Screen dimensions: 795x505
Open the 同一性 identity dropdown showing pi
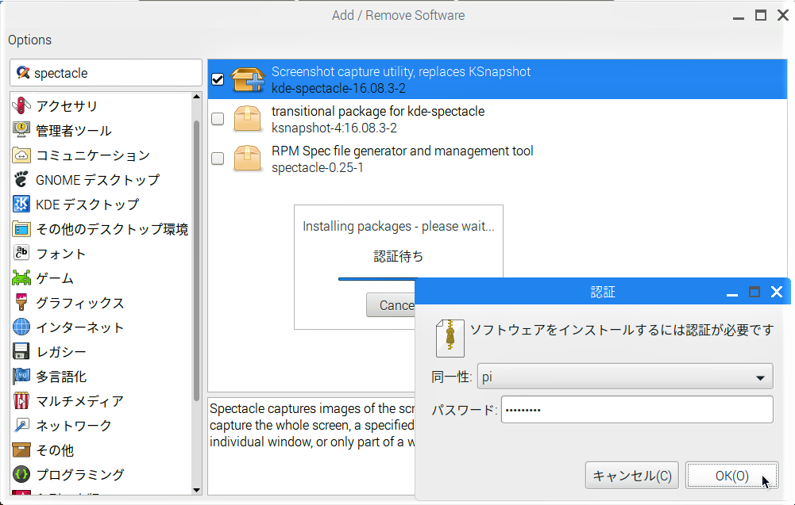click(625, 377)
